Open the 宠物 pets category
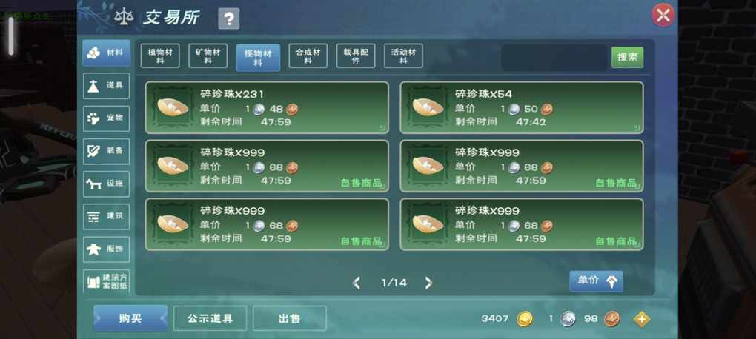This screenshot has width=756, height=339. click(x=106, y=118)
